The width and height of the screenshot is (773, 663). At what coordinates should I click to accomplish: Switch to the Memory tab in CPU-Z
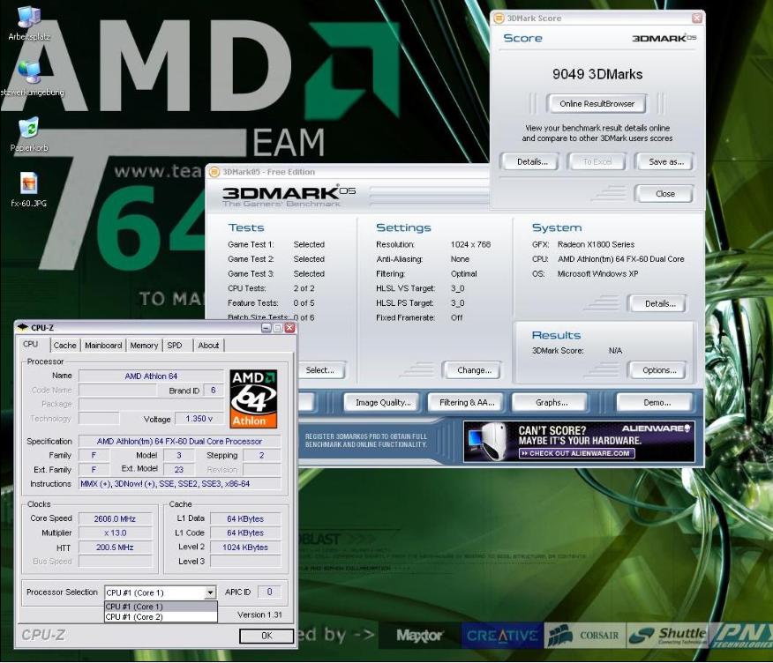144,346
